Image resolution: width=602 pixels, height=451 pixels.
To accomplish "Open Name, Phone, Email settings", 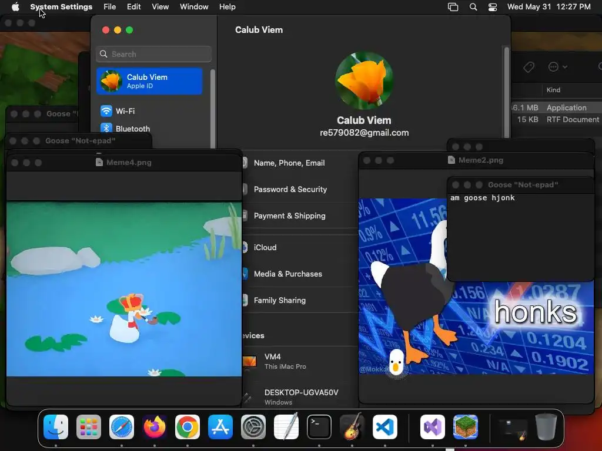I will pos(289,163).
